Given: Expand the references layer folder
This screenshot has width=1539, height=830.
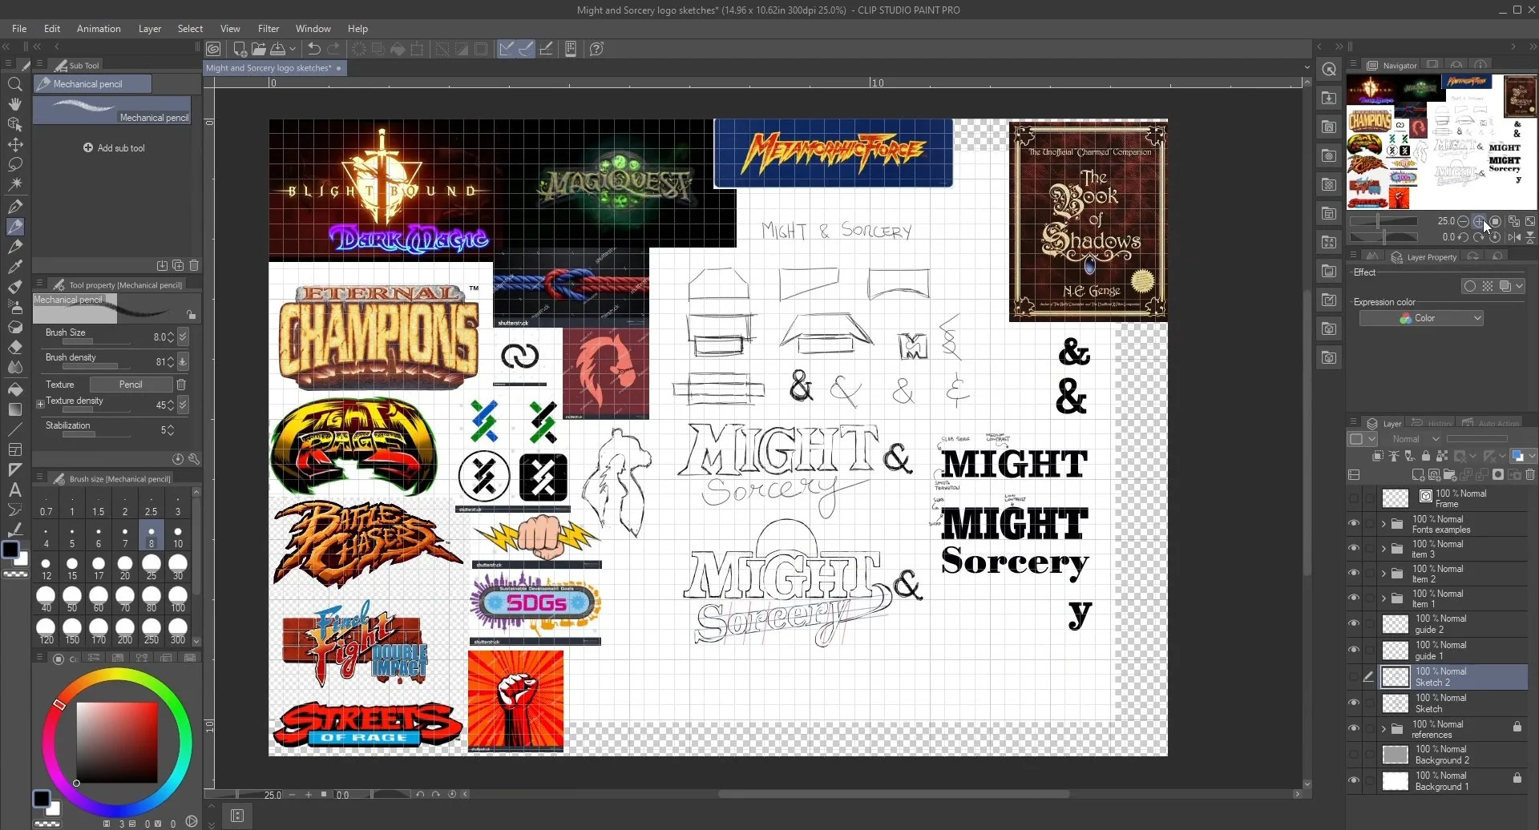Looking at the screenshot, I should (x=1383, y=728).
